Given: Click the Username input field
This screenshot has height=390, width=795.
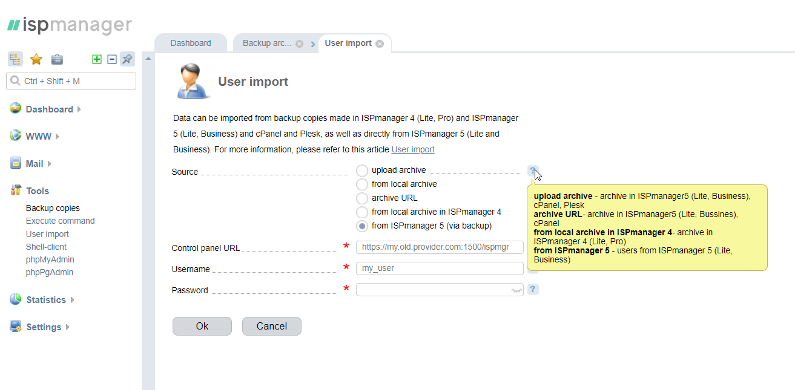Looking at the screenshot, I should 440,268.
